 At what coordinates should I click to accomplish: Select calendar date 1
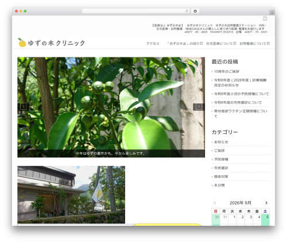tap(232, 219)
